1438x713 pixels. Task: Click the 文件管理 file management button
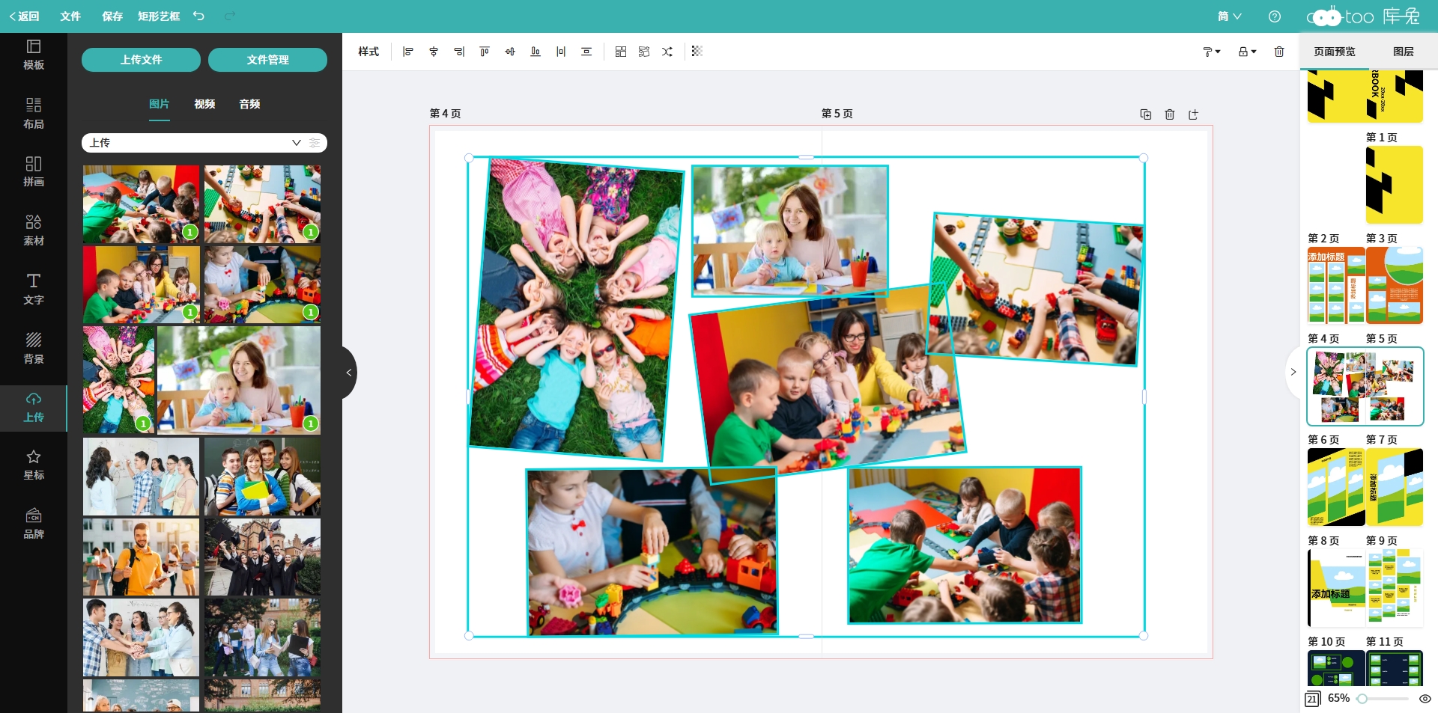267,60
